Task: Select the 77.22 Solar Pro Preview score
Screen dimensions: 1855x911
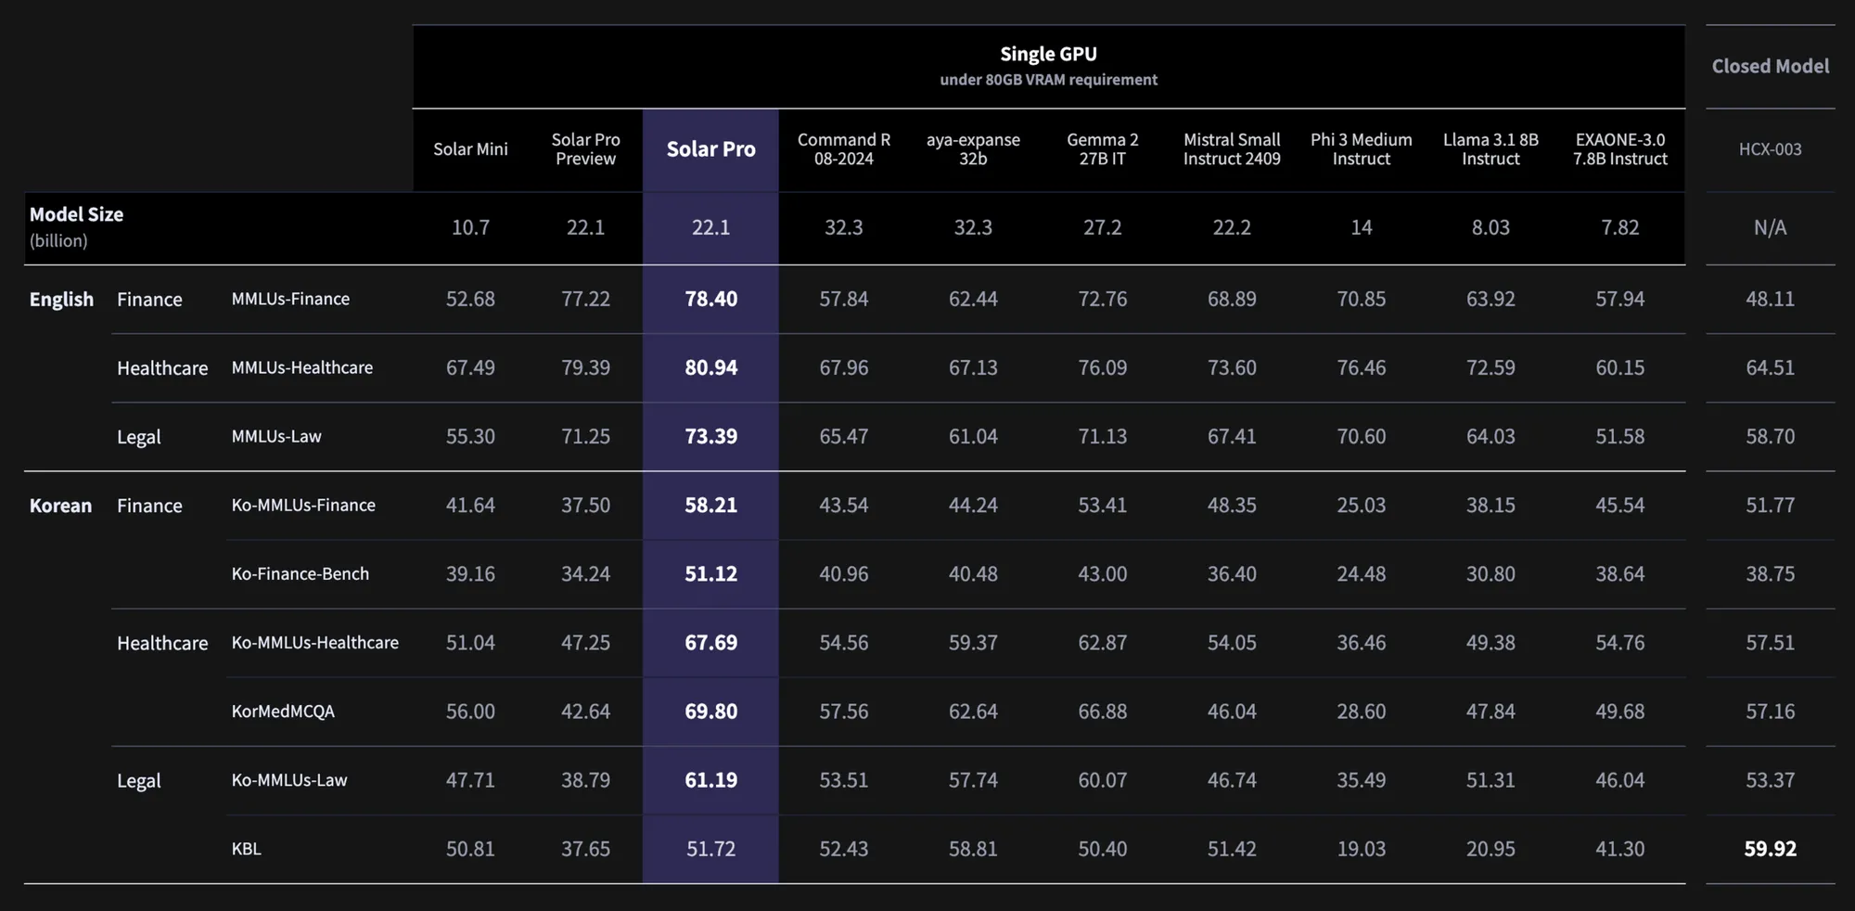Action: (x=585, y=299)
